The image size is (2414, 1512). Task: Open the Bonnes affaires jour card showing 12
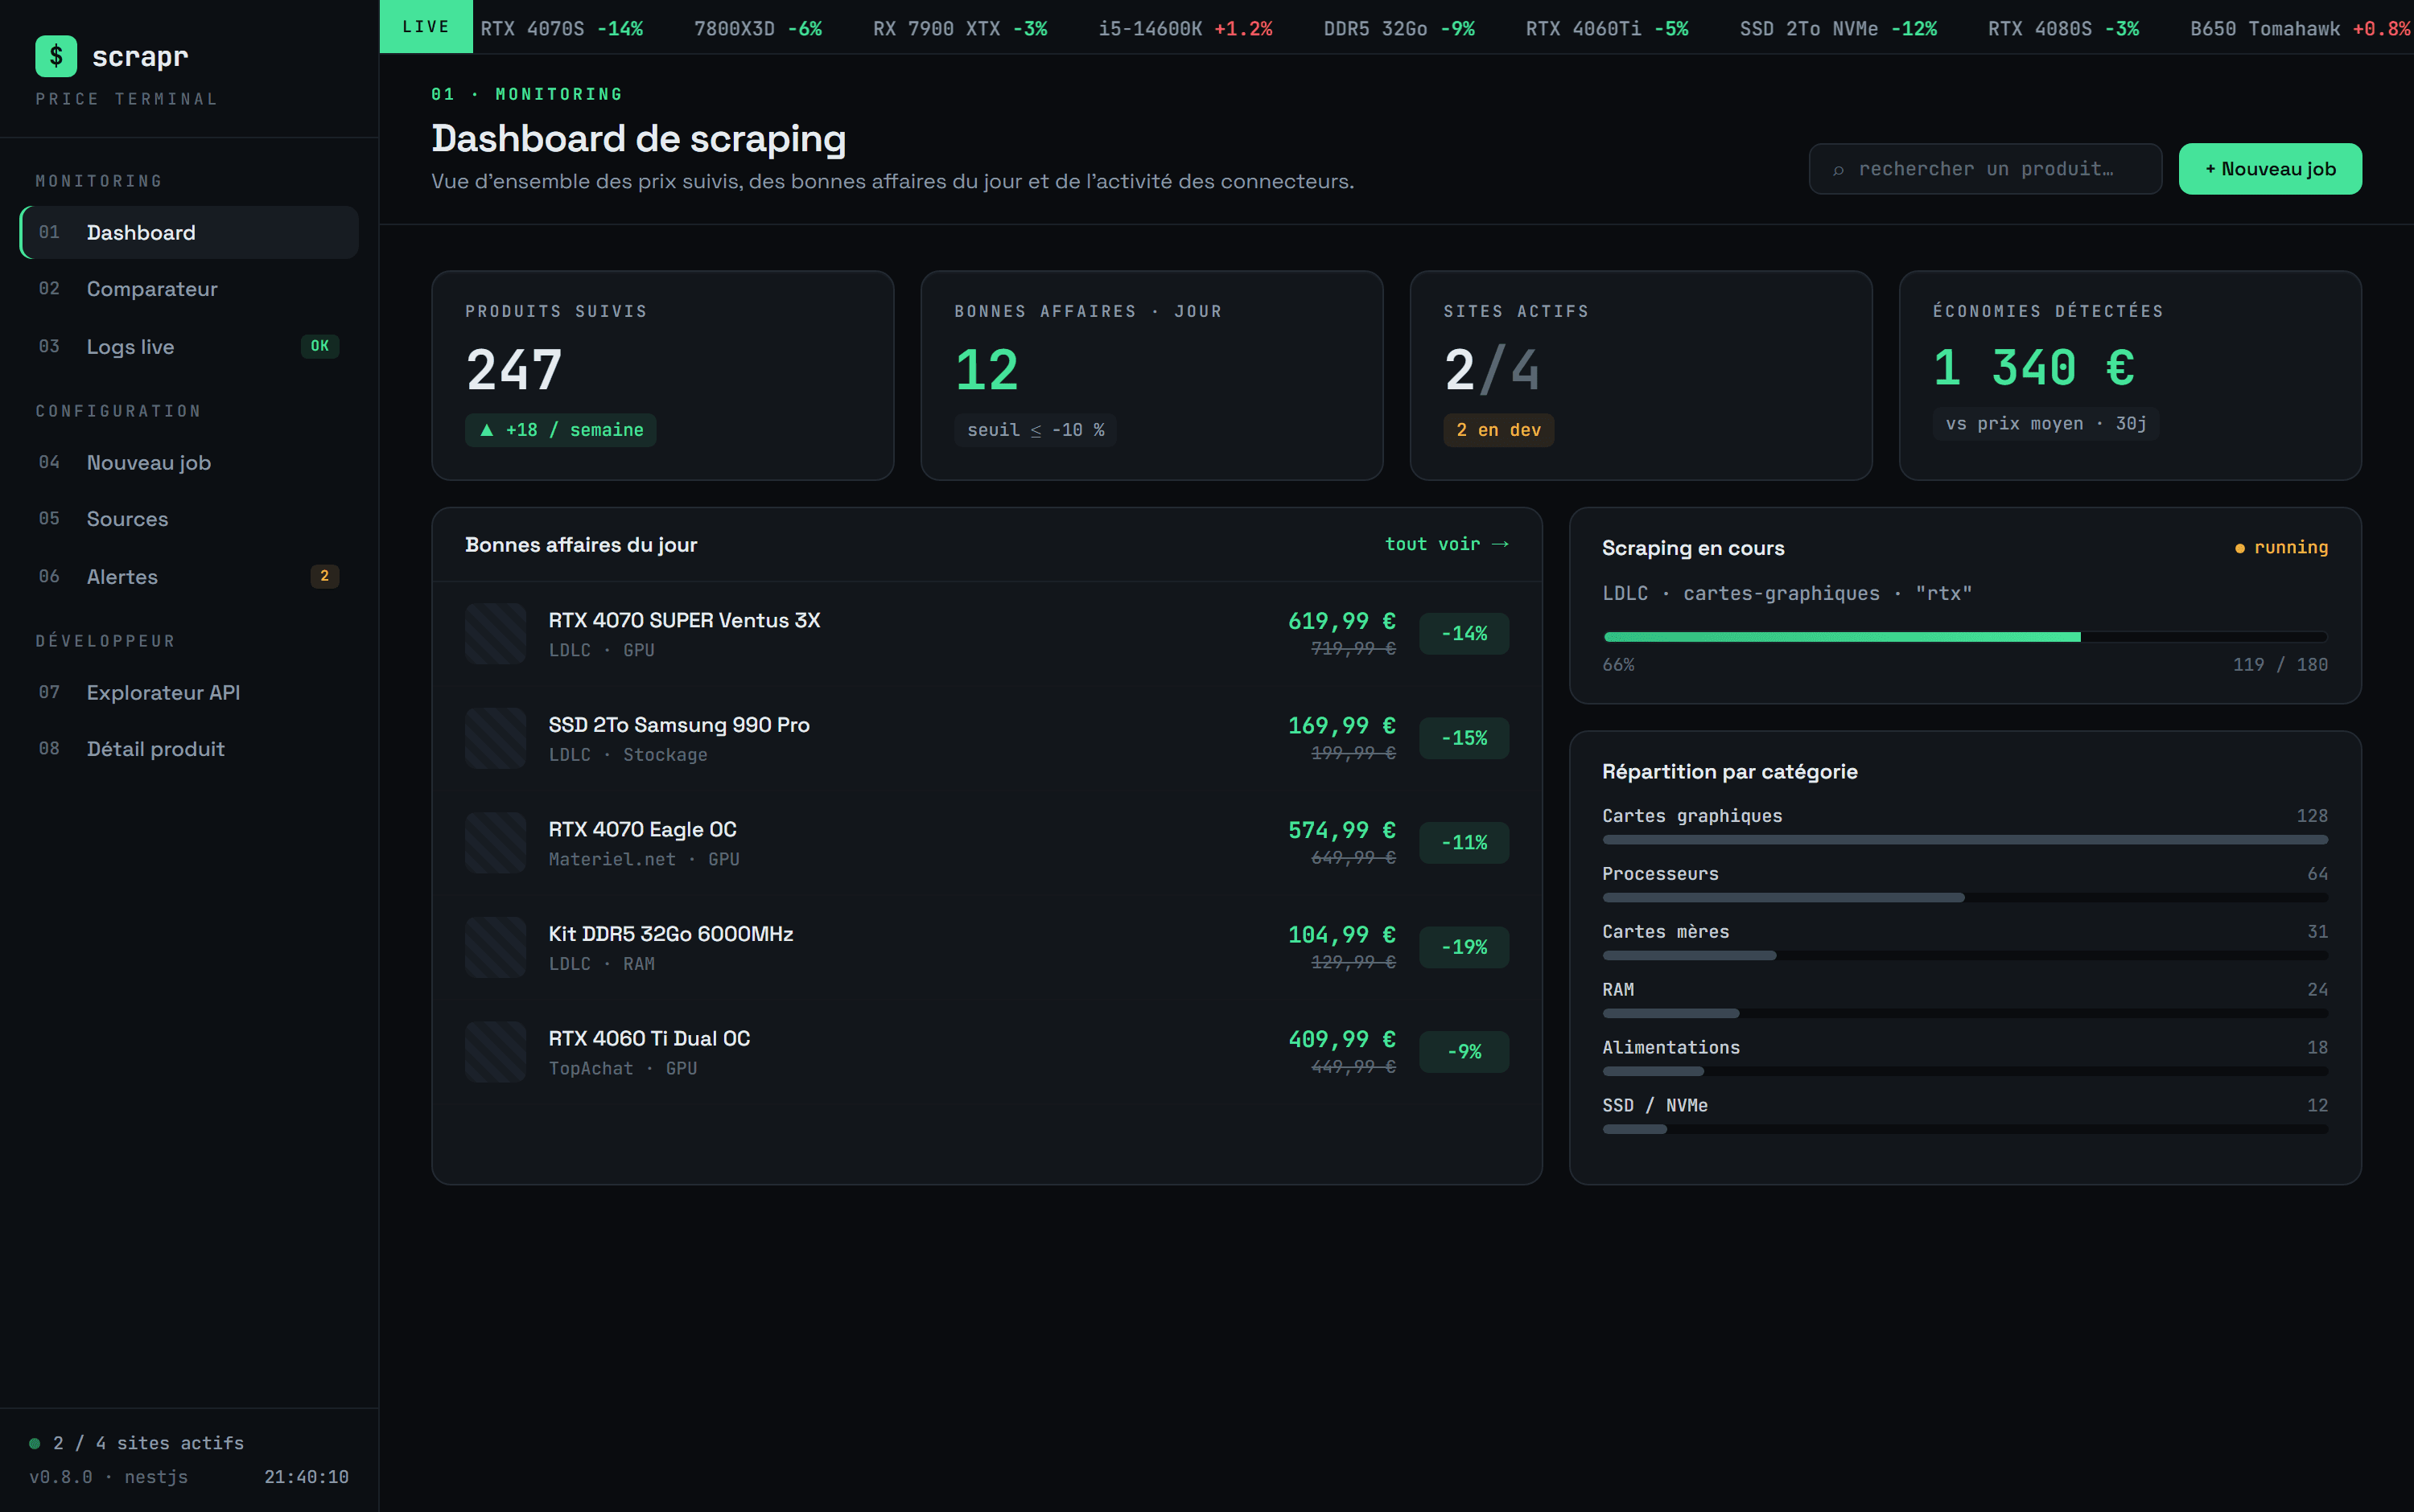(1151, 375)
